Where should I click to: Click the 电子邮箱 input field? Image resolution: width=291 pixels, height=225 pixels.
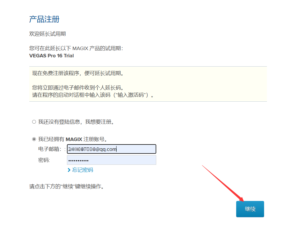pyautogui.click(x=112, y=149)
